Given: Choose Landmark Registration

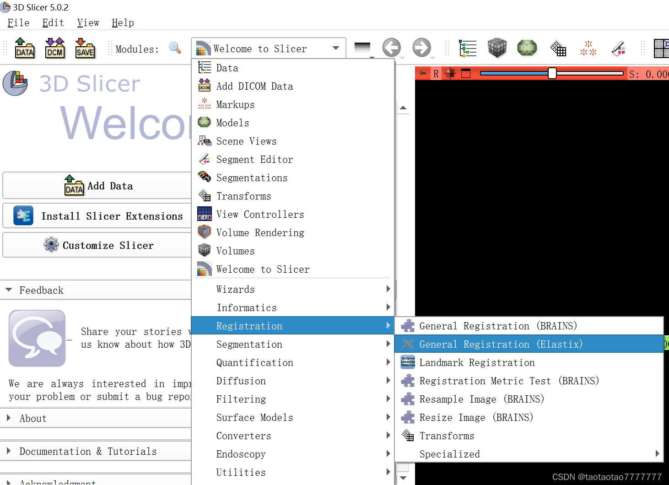Looking at the screenshot, I should tap(529, 362).
